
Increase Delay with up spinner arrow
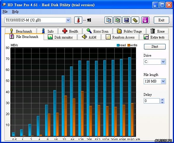162,100
